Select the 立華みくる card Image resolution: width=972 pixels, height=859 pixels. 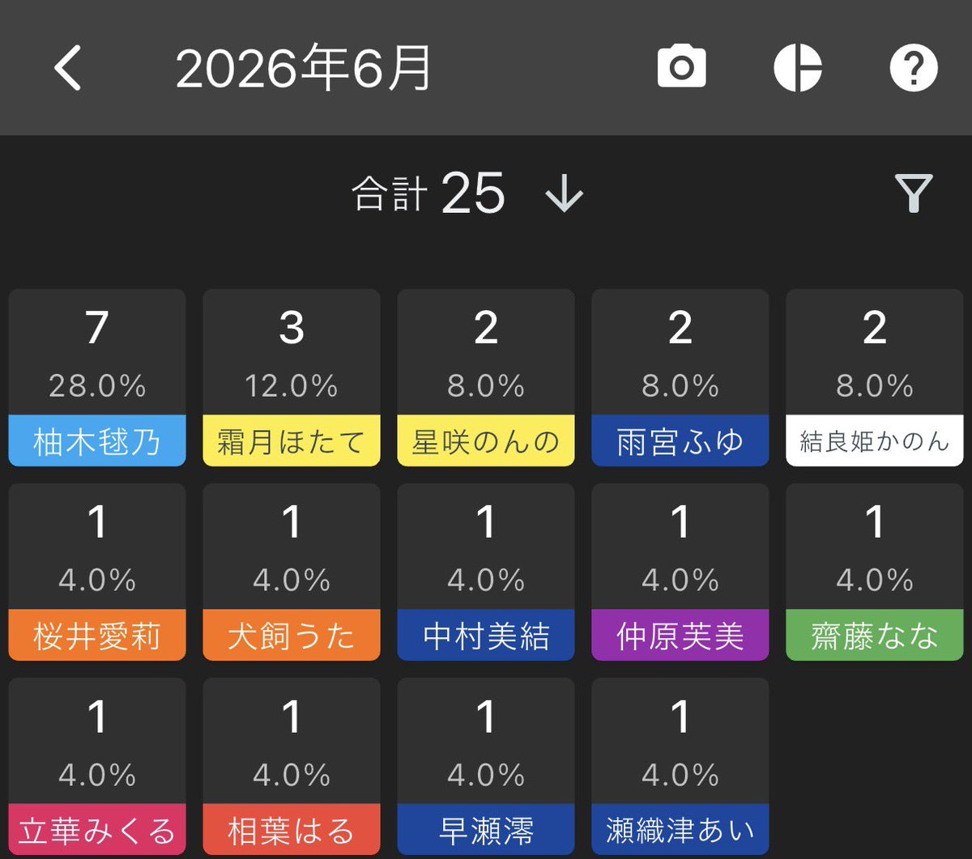coord(97,767)
